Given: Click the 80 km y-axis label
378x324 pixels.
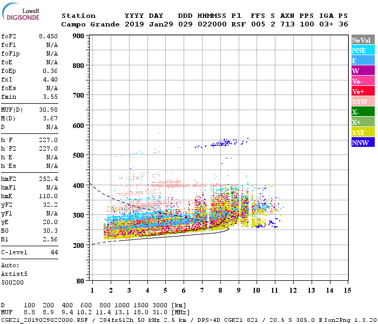Looking at the screenshot, I should 80,281.
